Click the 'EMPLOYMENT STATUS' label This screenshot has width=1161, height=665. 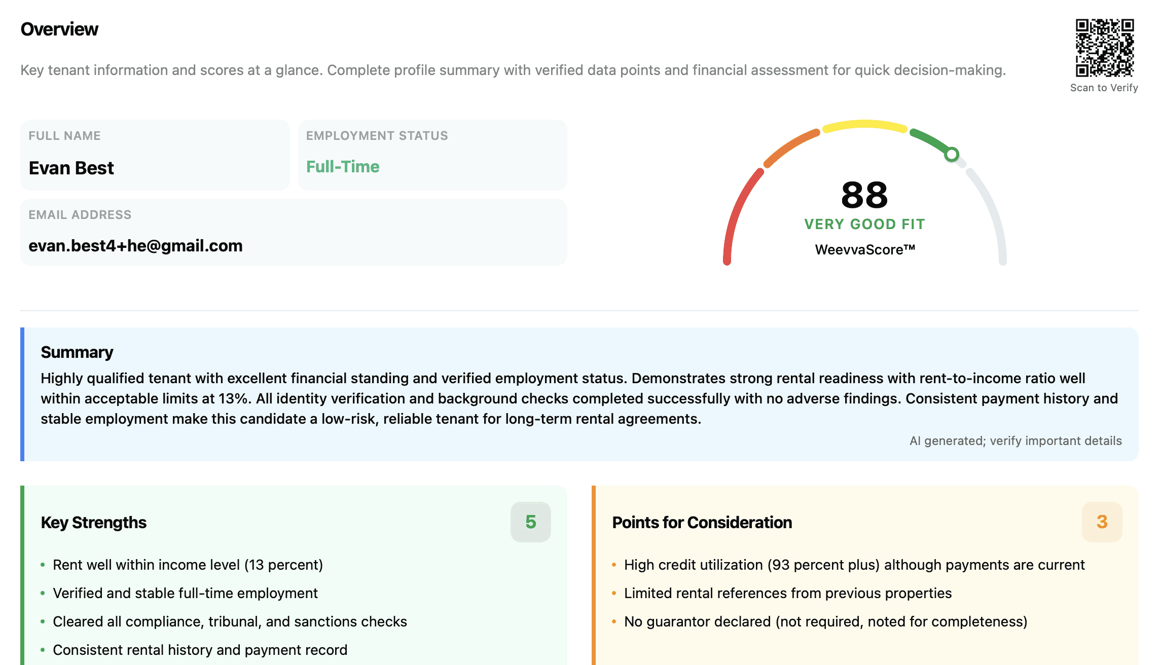point(377,136)
